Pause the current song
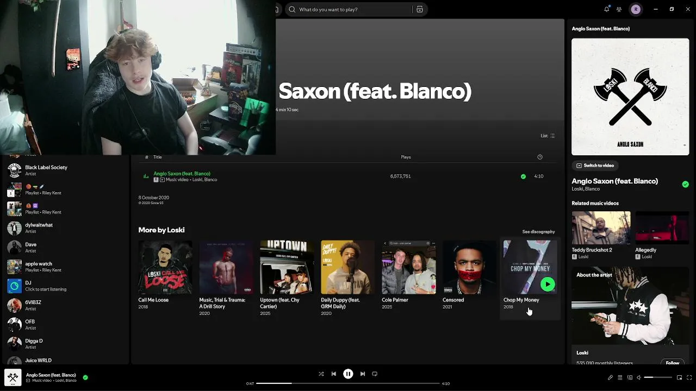696x391 pixels. click(x=348, y=374)
